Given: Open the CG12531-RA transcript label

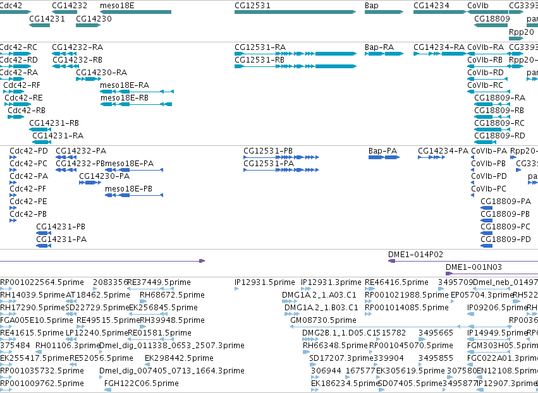Looking at the screenshot, I should point(260,47).
